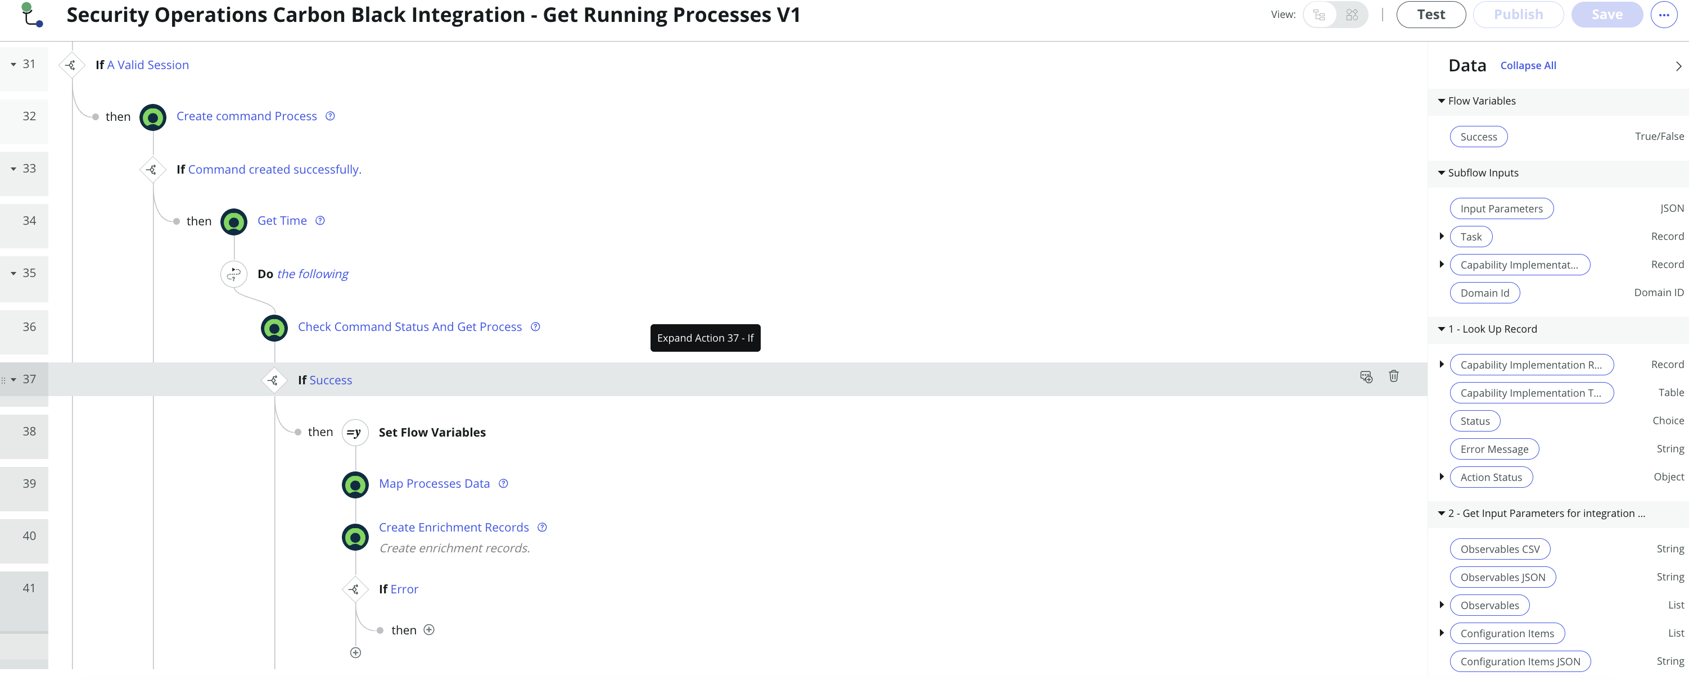Collapse the 1 - Look Up Record section
1689x681 pixels.
point(1441,329)
